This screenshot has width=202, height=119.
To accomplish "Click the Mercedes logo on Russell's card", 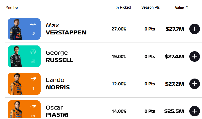I will pyautogui.click(x=33, y=51).
